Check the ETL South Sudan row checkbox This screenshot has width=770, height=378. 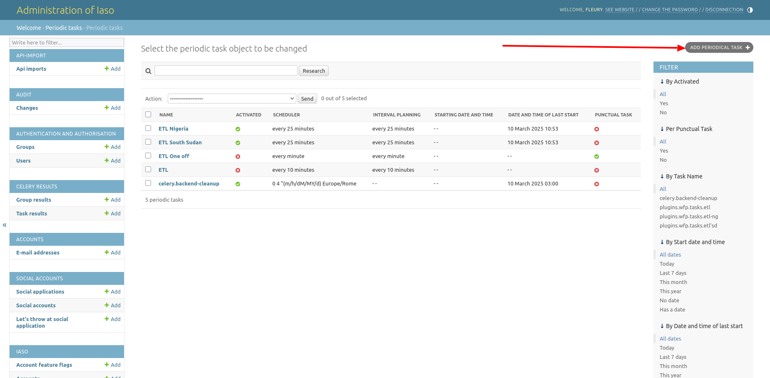148,142
